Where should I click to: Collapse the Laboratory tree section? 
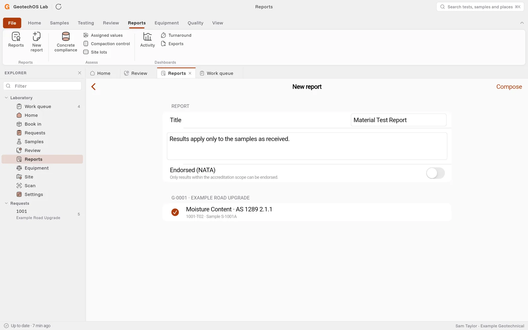point(6,98)
